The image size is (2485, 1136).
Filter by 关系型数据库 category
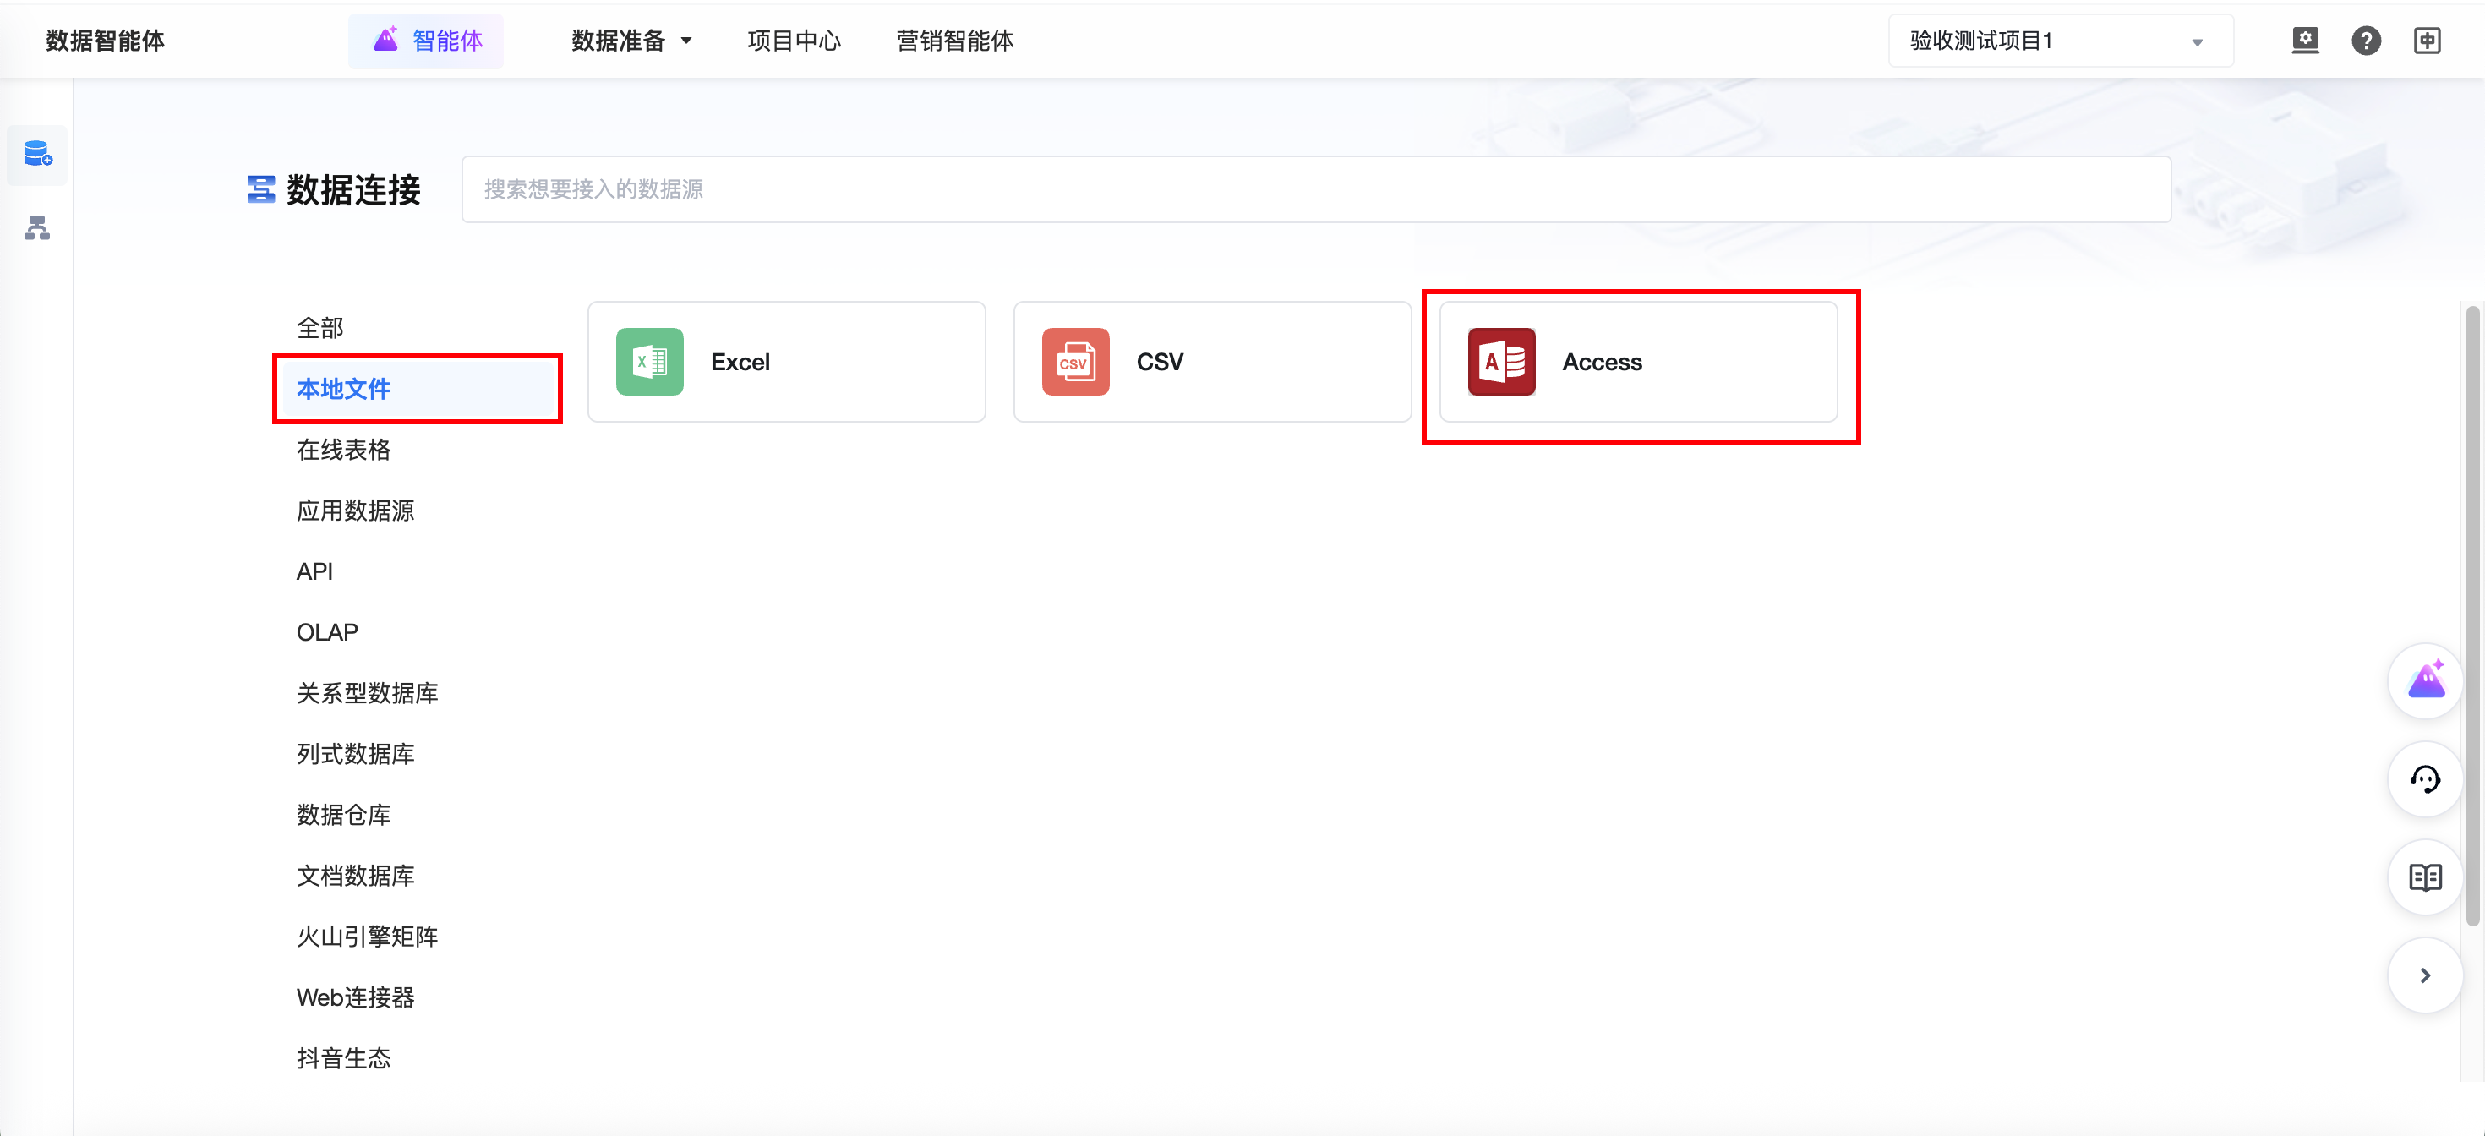pyautogui.click(x=367, y=692)
